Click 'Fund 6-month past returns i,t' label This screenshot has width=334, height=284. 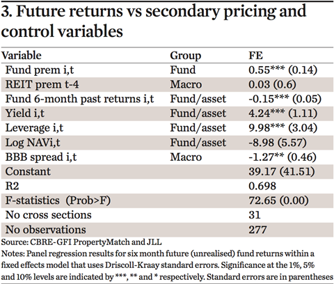[x=79, y=99]
